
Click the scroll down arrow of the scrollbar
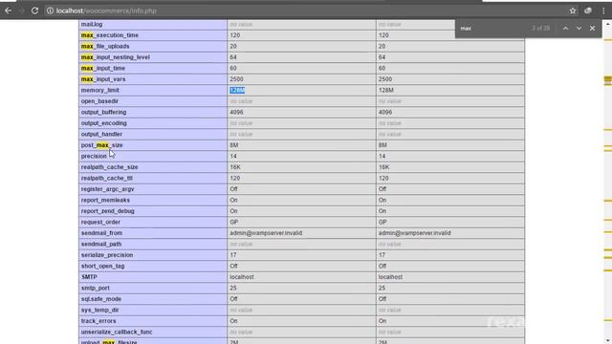pos(608,340)
